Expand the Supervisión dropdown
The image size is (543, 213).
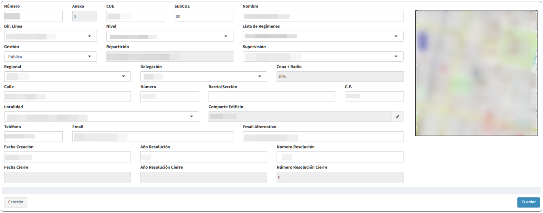pyautogui.click(x=323, y=57)
